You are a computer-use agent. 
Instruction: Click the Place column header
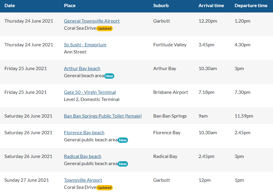[70, 6]
